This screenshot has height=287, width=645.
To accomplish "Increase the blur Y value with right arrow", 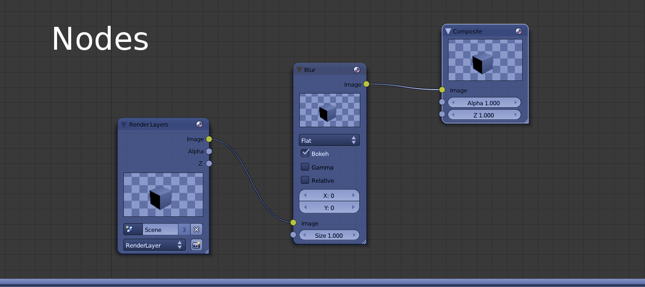I will tap(353, 208).
